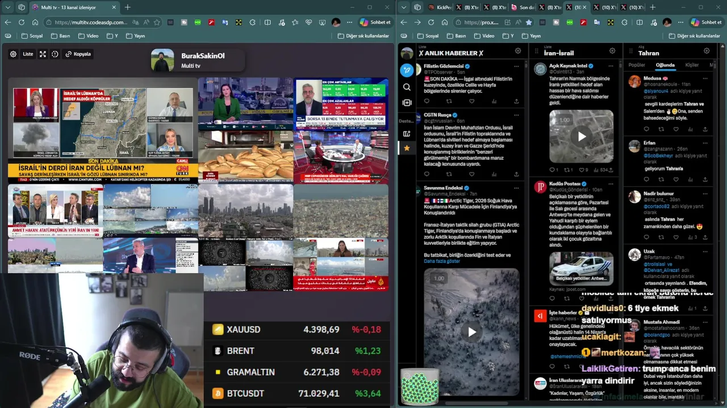The image size is (727, 408).
Task: Click the Liste button in Multi tv
Action: click(28, 54)
